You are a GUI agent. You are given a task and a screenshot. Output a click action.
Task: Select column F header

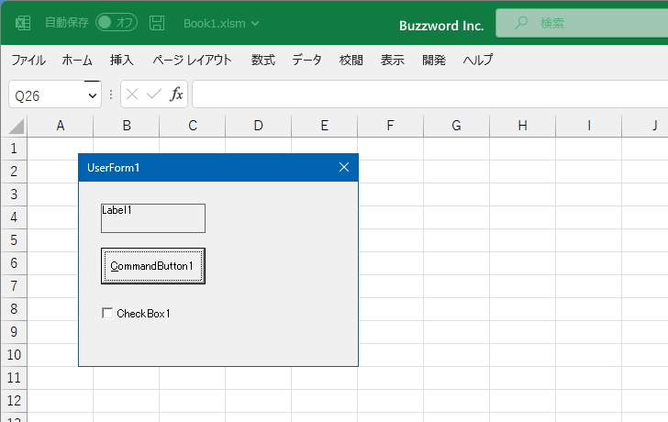tap(391, 126)
